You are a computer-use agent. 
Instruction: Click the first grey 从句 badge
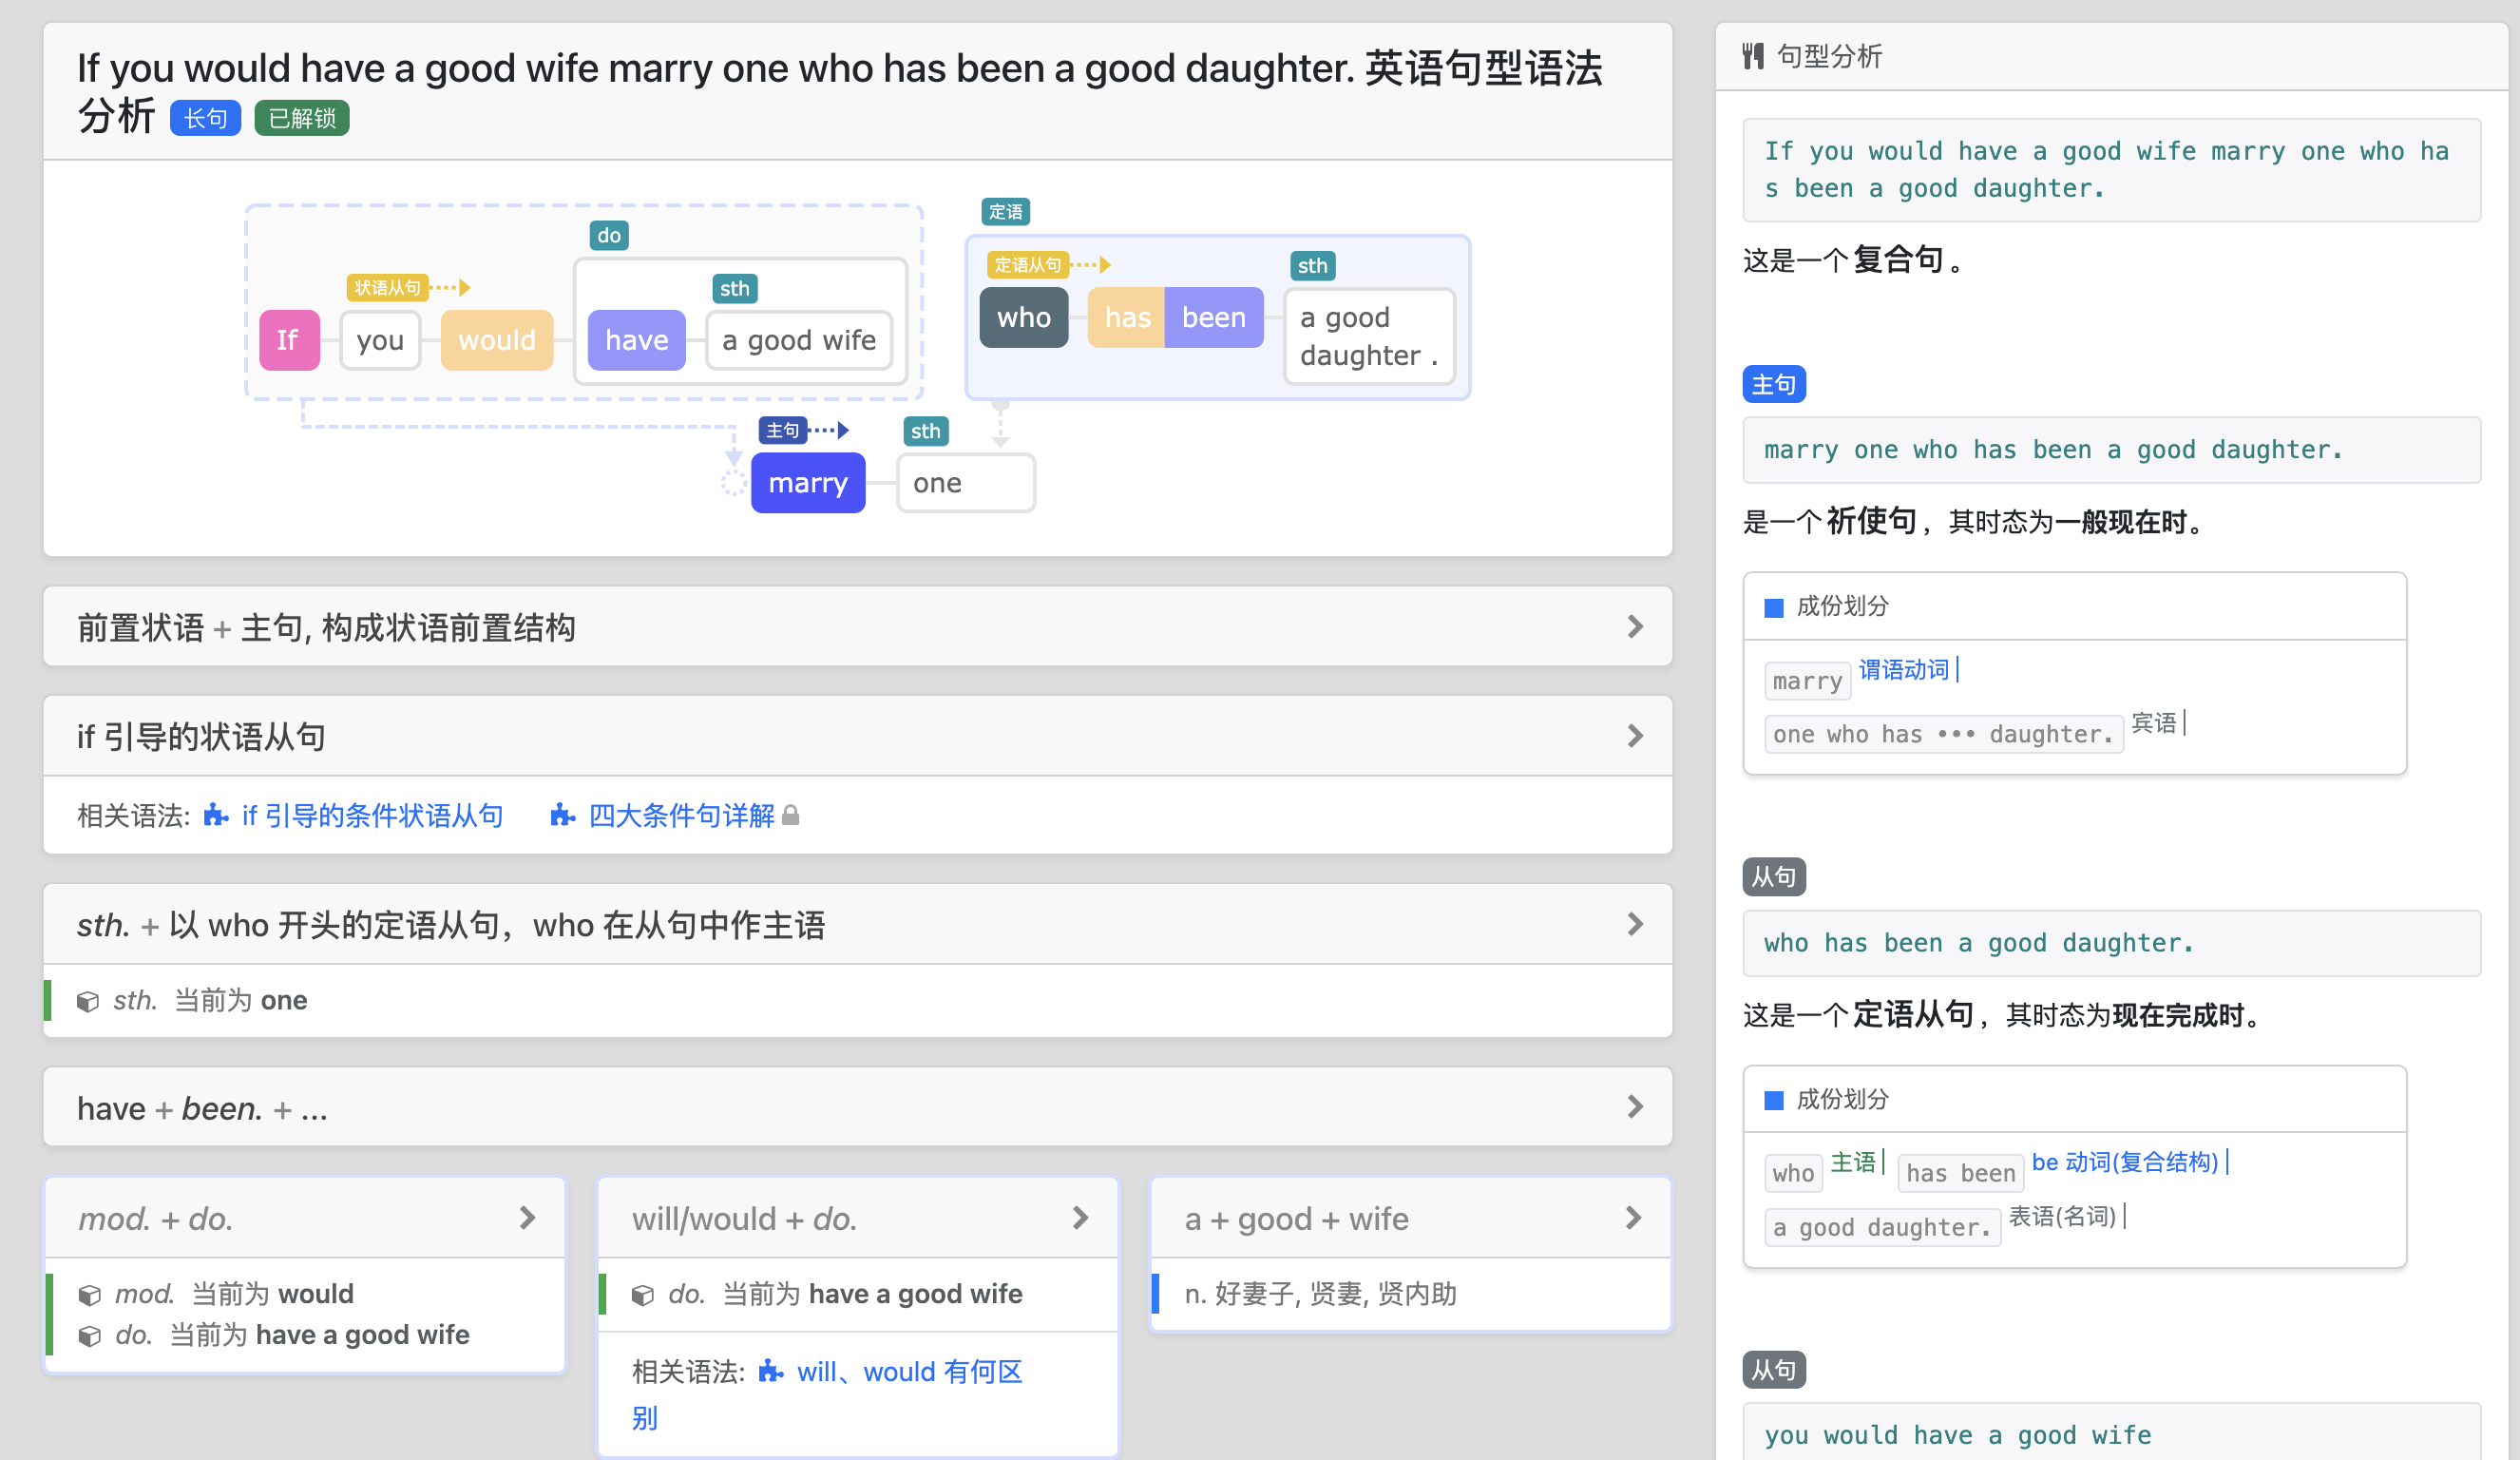pyautogui.click(x=1773, y=877)
